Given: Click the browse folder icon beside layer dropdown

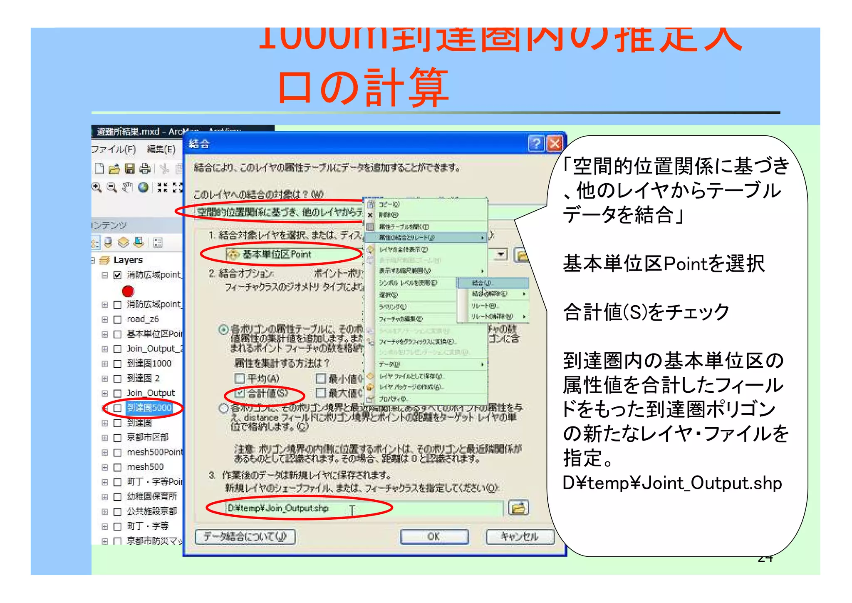Looking at the screenshot, I should (x=521, y=255).
